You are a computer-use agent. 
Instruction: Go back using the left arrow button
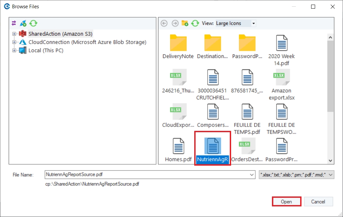pyautogui.click(x=164, y=23)
